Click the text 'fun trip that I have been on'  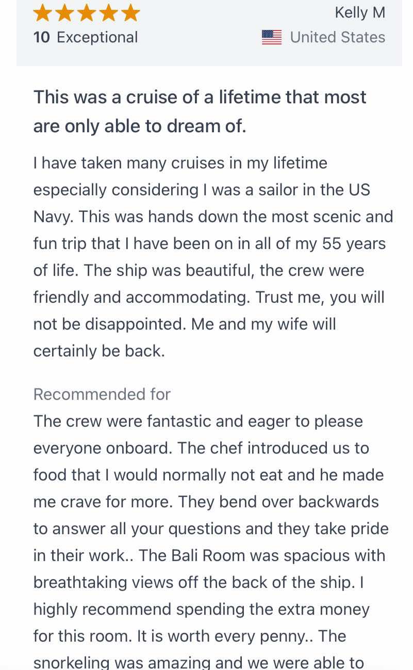135,243
